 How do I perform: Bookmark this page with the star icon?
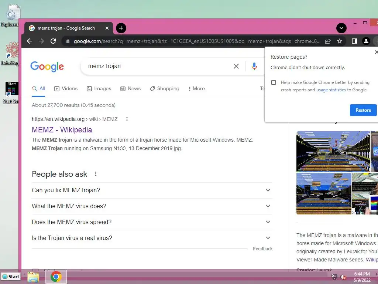tap(340, 41)
